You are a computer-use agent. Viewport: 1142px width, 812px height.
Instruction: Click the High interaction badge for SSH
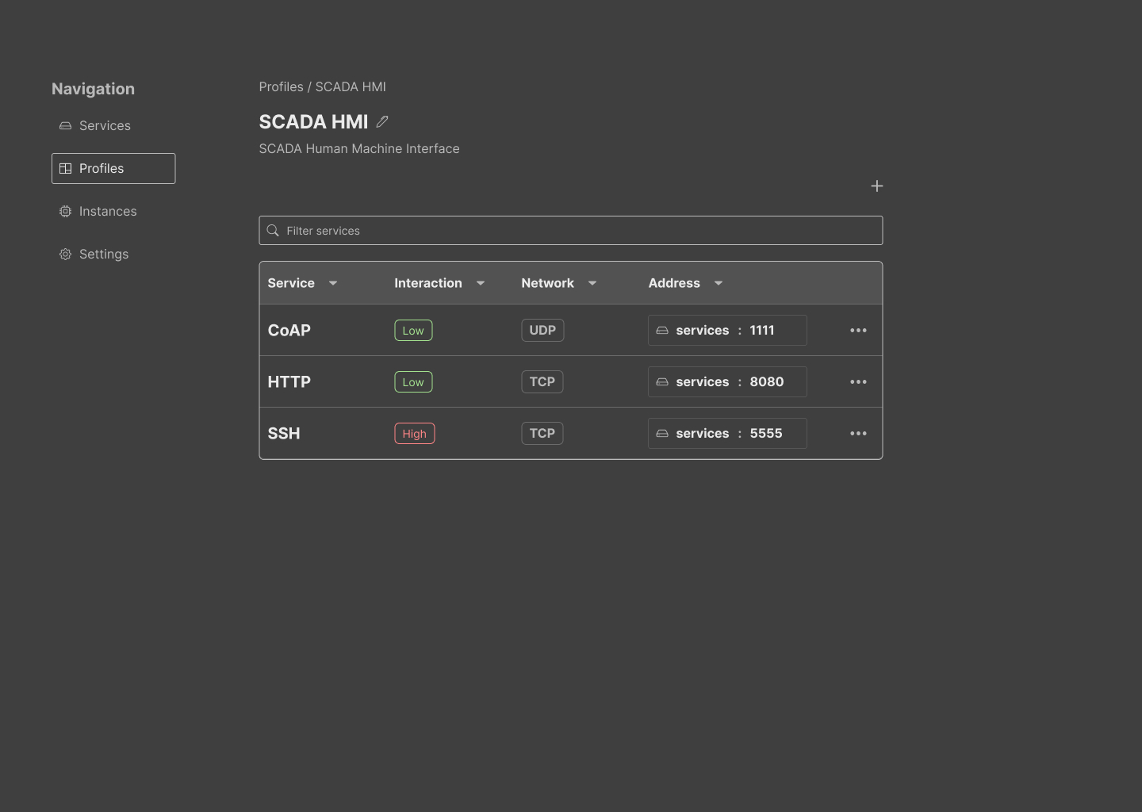pyautogui.click(x=415, y=434)
